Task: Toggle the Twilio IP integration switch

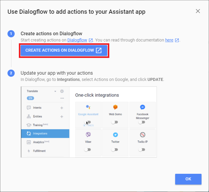Action: [x=142, y=150]
